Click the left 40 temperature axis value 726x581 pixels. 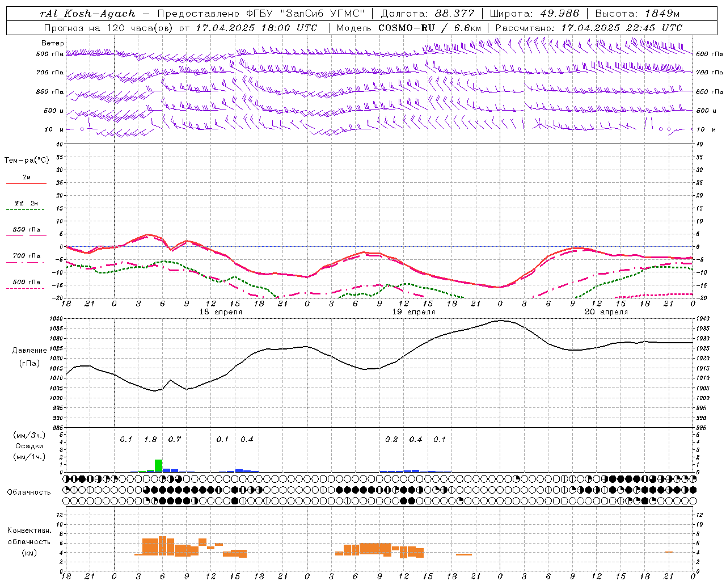[x=61, y=145]
